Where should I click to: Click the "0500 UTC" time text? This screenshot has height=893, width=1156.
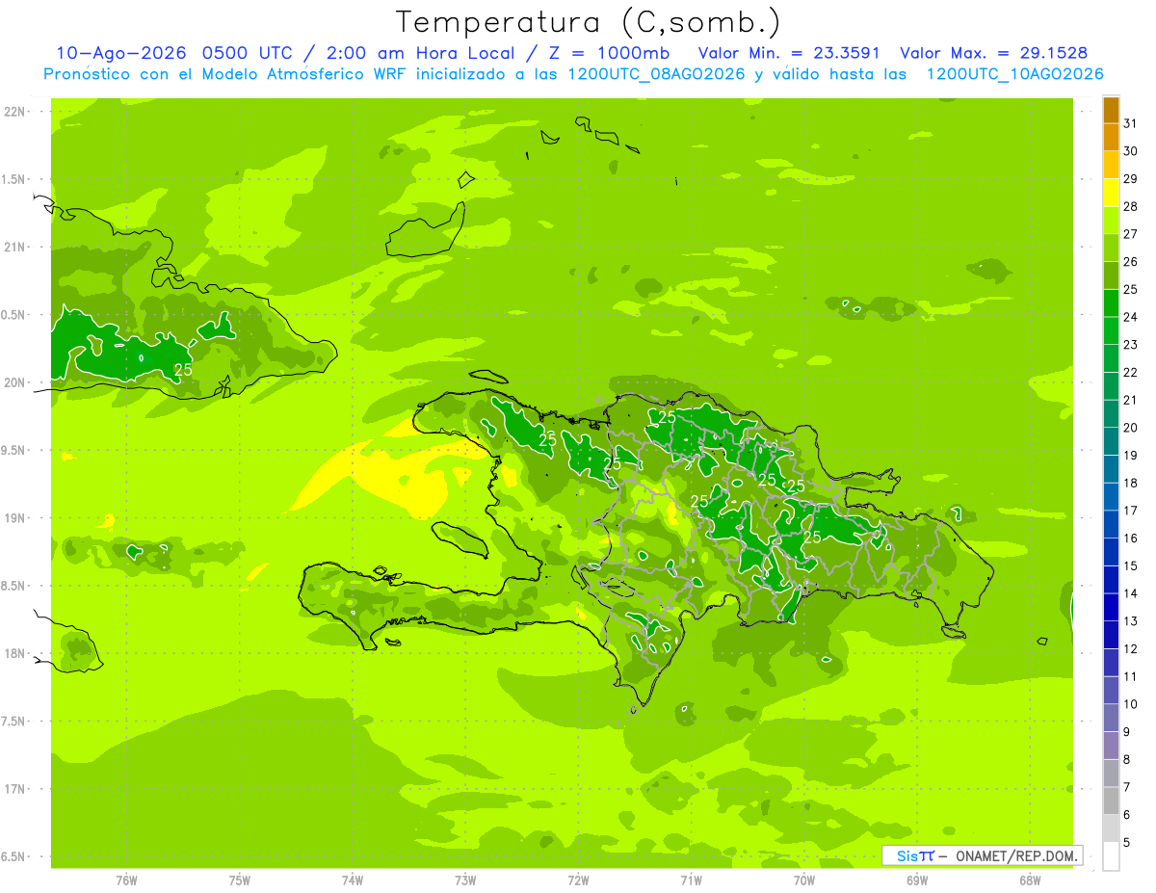pyautogui.click(x=250, y=53)
